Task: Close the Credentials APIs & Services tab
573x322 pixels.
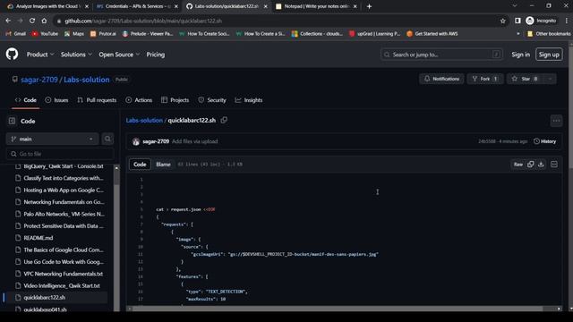Action: [176, 6]
